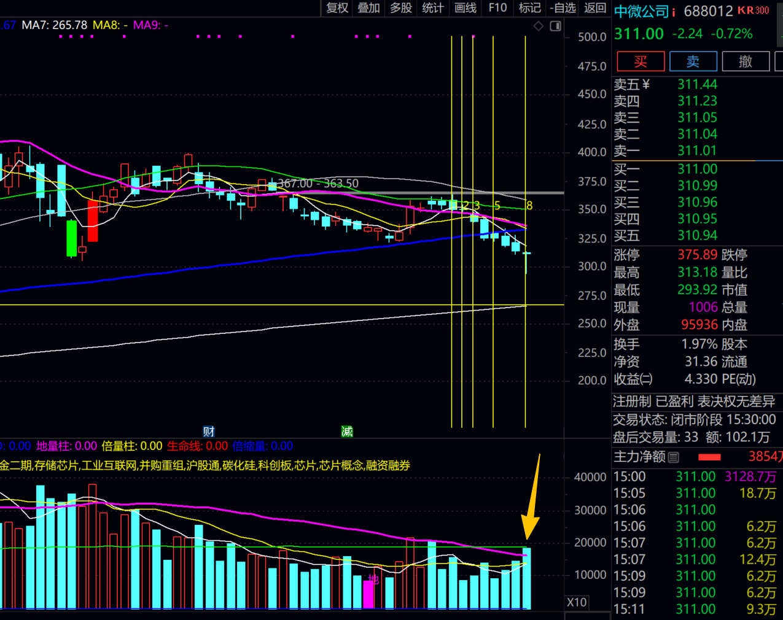Click the MA7: 265.78 indicator label
Image resolution: width=783 pixels, height=620 pixels.
pyautogui.click(x=54, y=25)
